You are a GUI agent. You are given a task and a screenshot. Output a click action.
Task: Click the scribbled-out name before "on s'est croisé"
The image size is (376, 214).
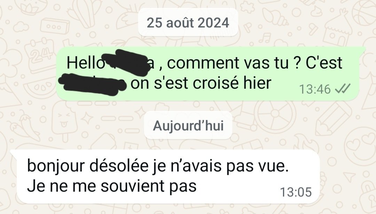[92, 84]
